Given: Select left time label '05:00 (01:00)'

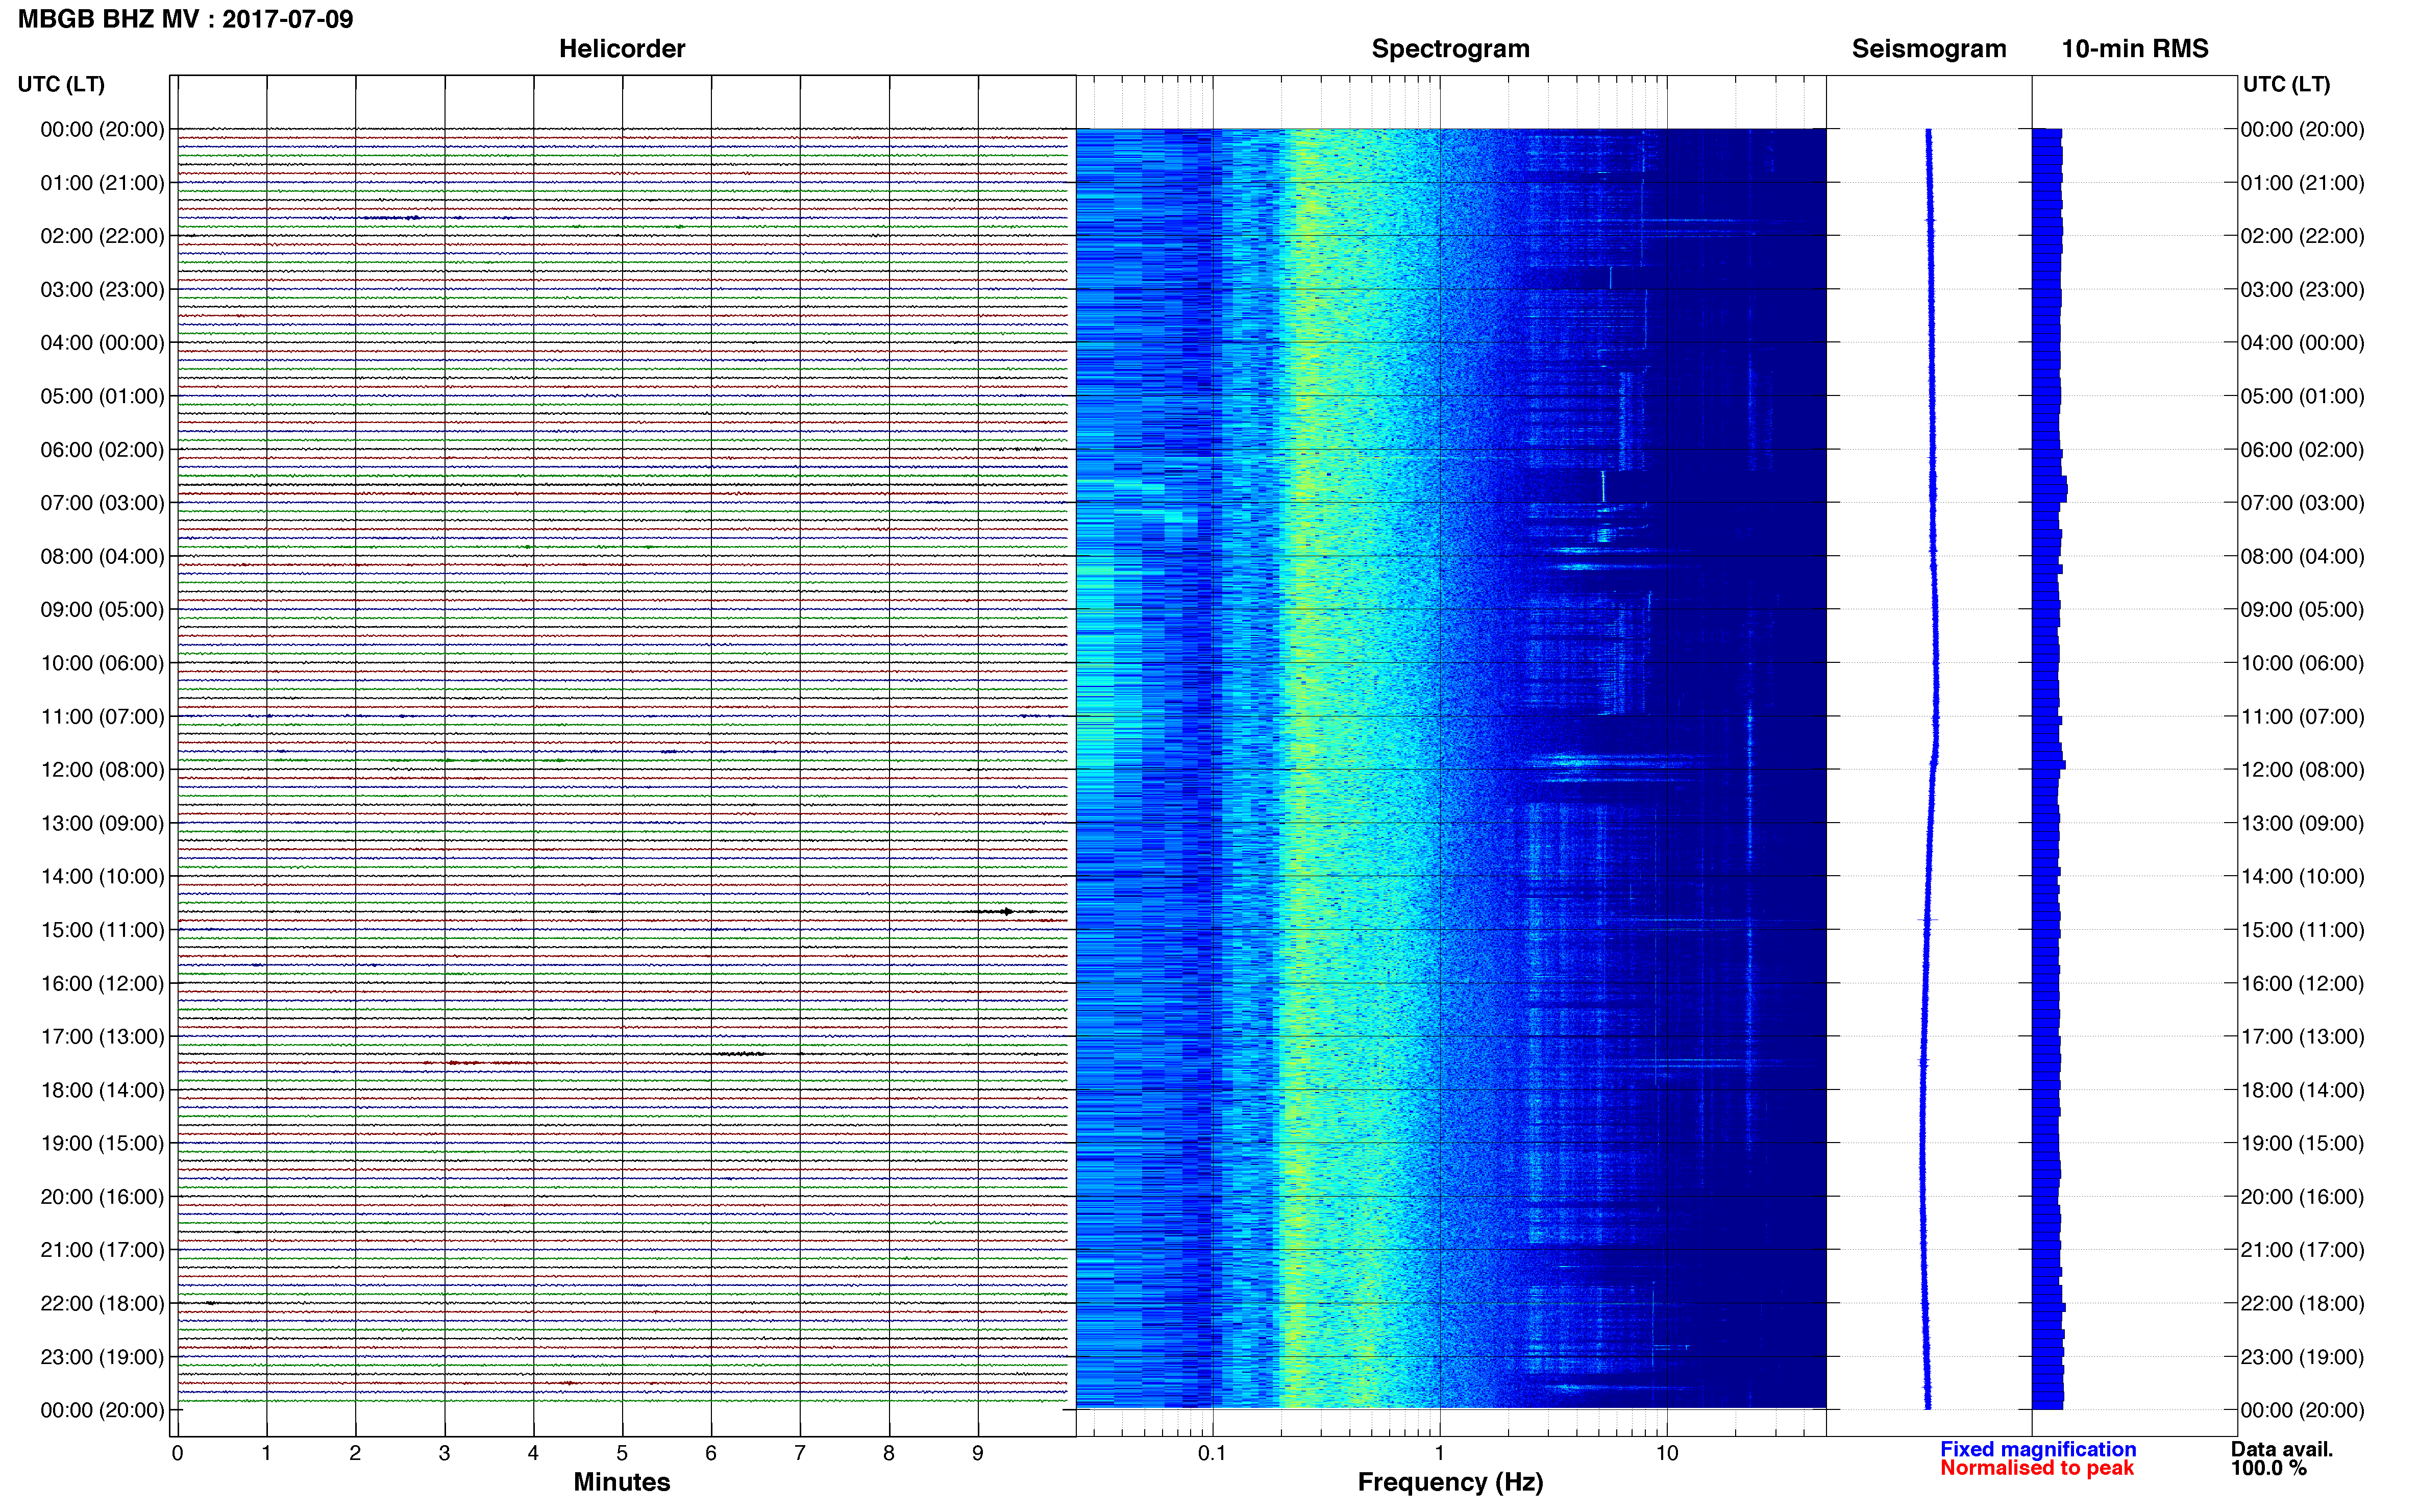Looking at the screenshot, I should click(x=102, y=396).
